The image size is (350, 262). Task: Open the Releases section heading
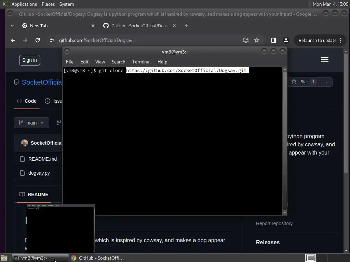[268, 242]
